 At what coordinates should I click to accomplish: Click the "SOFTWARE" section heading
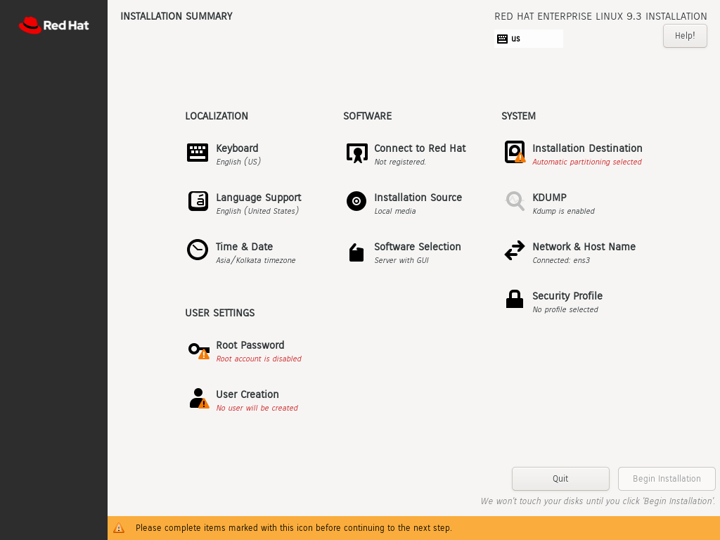click(x=367, y=116)
